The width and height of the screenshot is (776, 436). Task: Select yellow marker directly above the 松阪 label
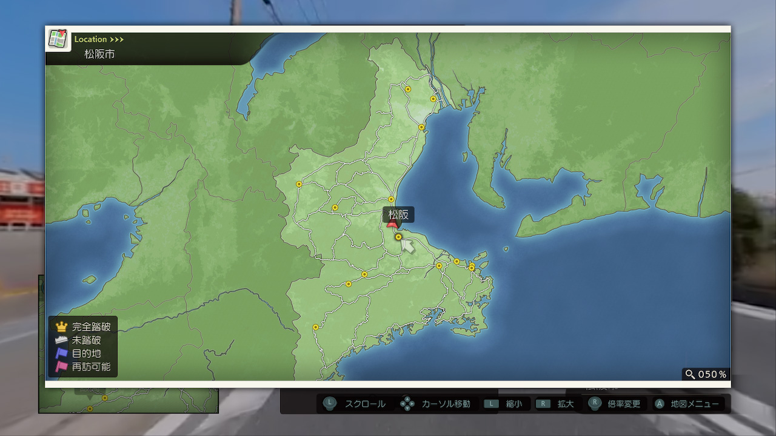[x=392, y=199]
